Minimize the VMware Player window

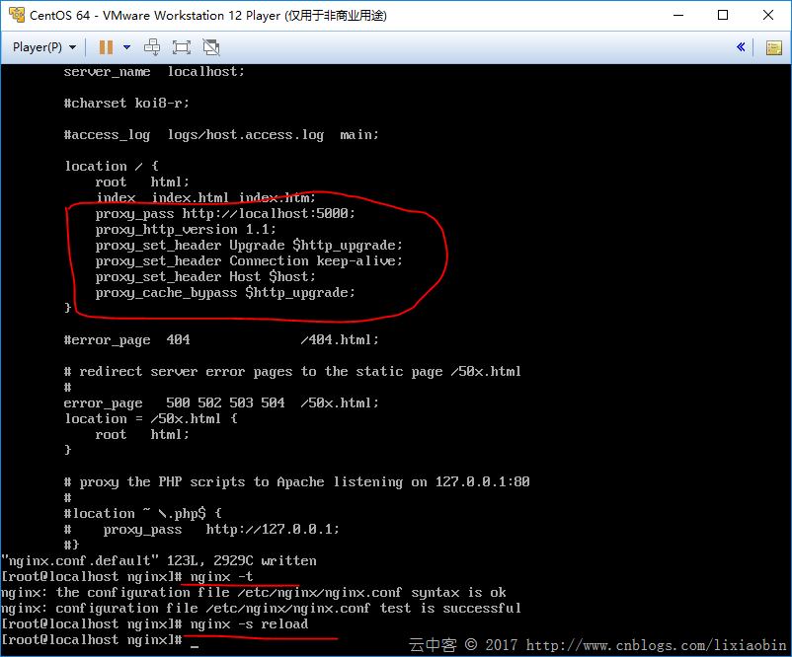(678, 15)
